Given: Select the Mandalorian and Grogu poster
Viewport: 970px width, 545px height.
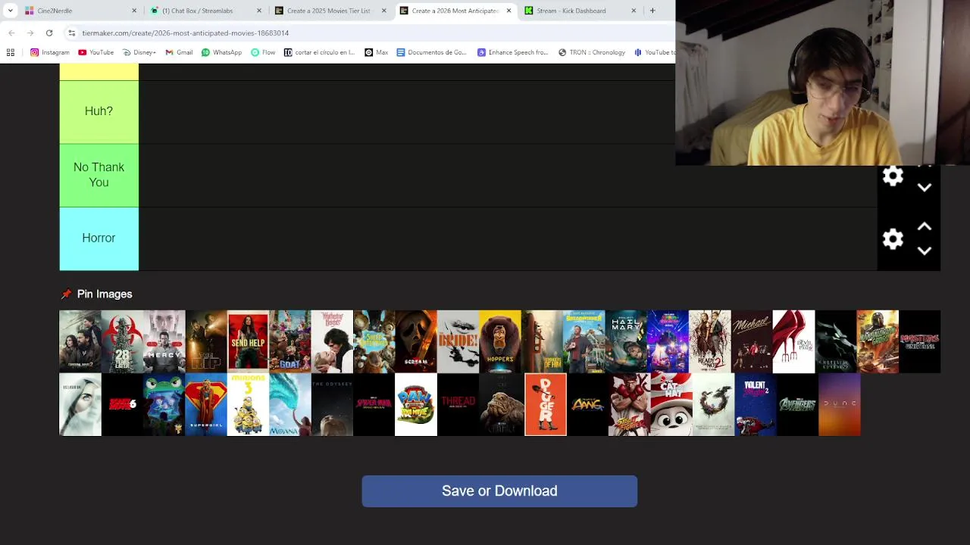Looking at the screenshot, I should [x=878, y=341].
